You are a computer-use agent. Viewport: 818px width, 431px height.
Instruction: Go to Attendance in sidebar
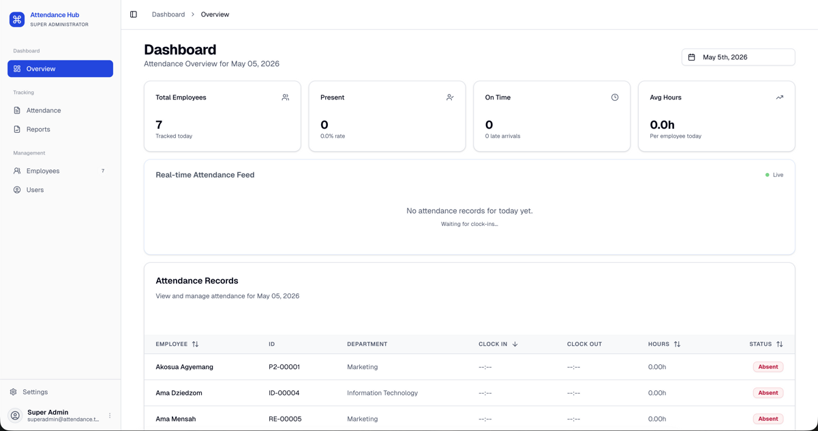click(60, 110)
